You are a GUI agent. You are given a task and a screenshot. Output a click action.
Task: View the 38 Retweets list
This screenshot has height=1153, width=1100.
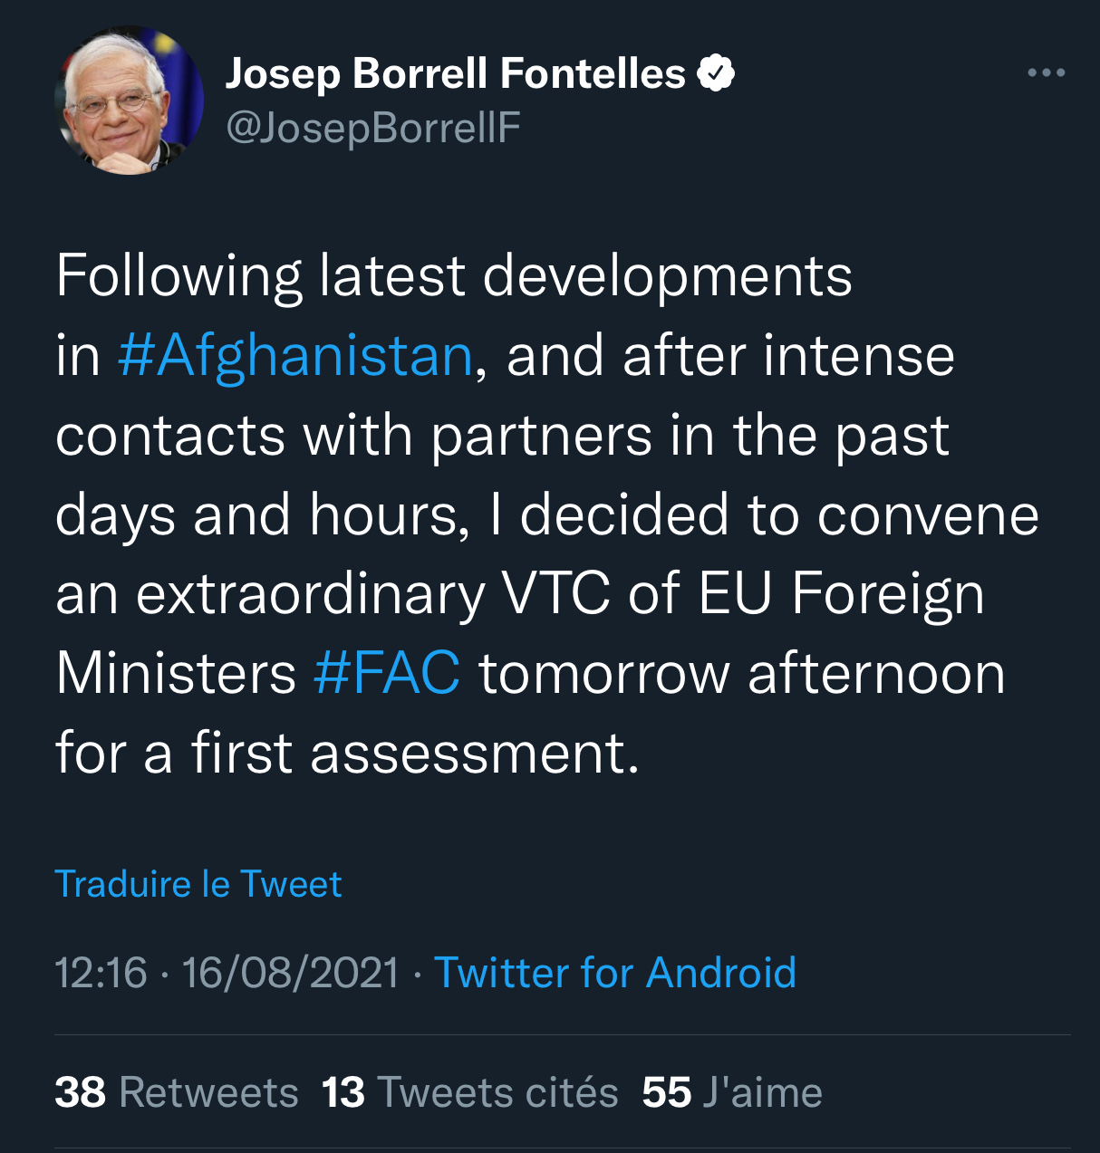177,1092
